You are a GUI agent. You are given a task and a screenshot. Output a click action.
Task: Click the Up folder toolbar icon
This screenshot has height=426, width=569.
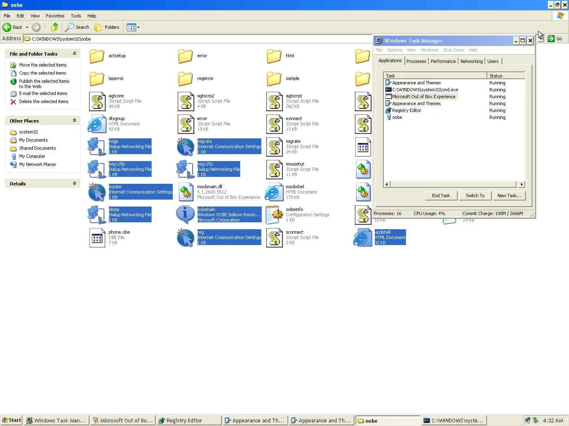55,27
